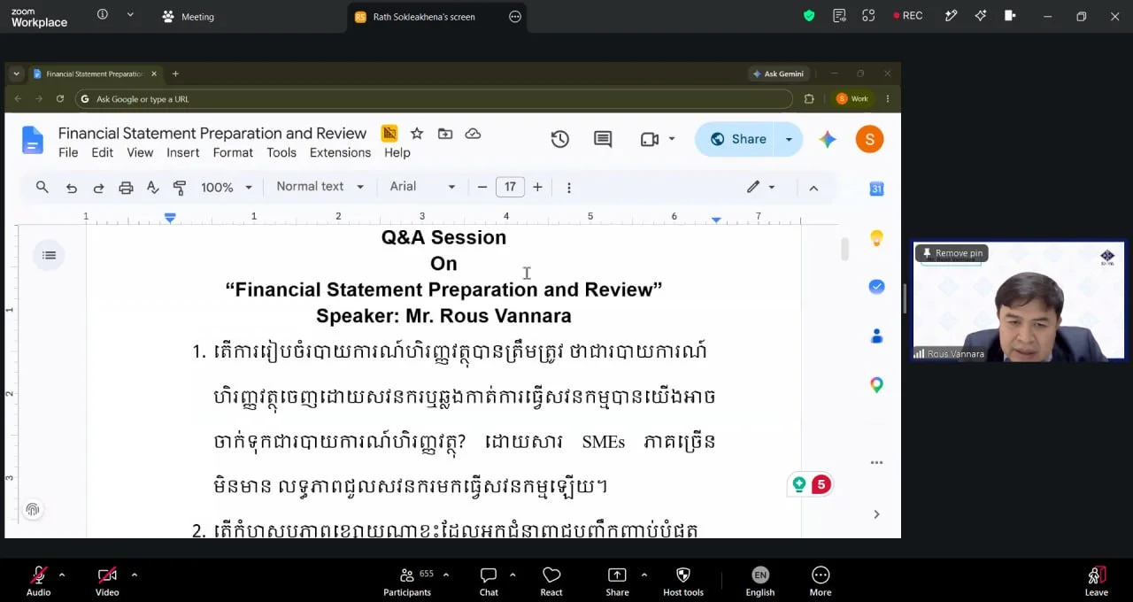
Task: Open the Arial font dropdown
Action: click(422, 187)
